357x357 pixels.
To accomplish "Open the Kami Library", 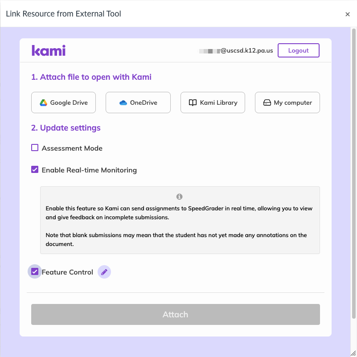I will pos(213,103).
